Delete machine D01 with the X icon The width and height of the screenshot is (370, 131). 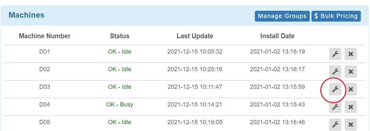click(351, 54)
